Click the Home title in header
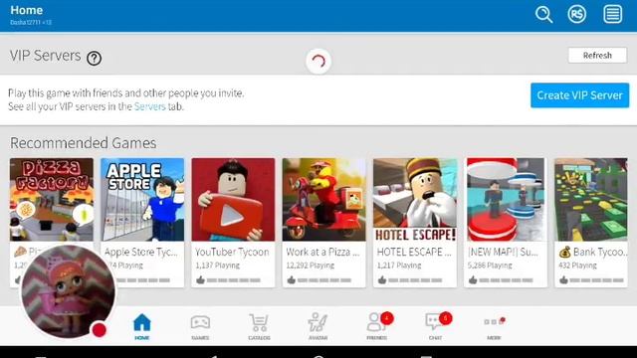This screenshot has height=358, width=637. tap(27, 10)
